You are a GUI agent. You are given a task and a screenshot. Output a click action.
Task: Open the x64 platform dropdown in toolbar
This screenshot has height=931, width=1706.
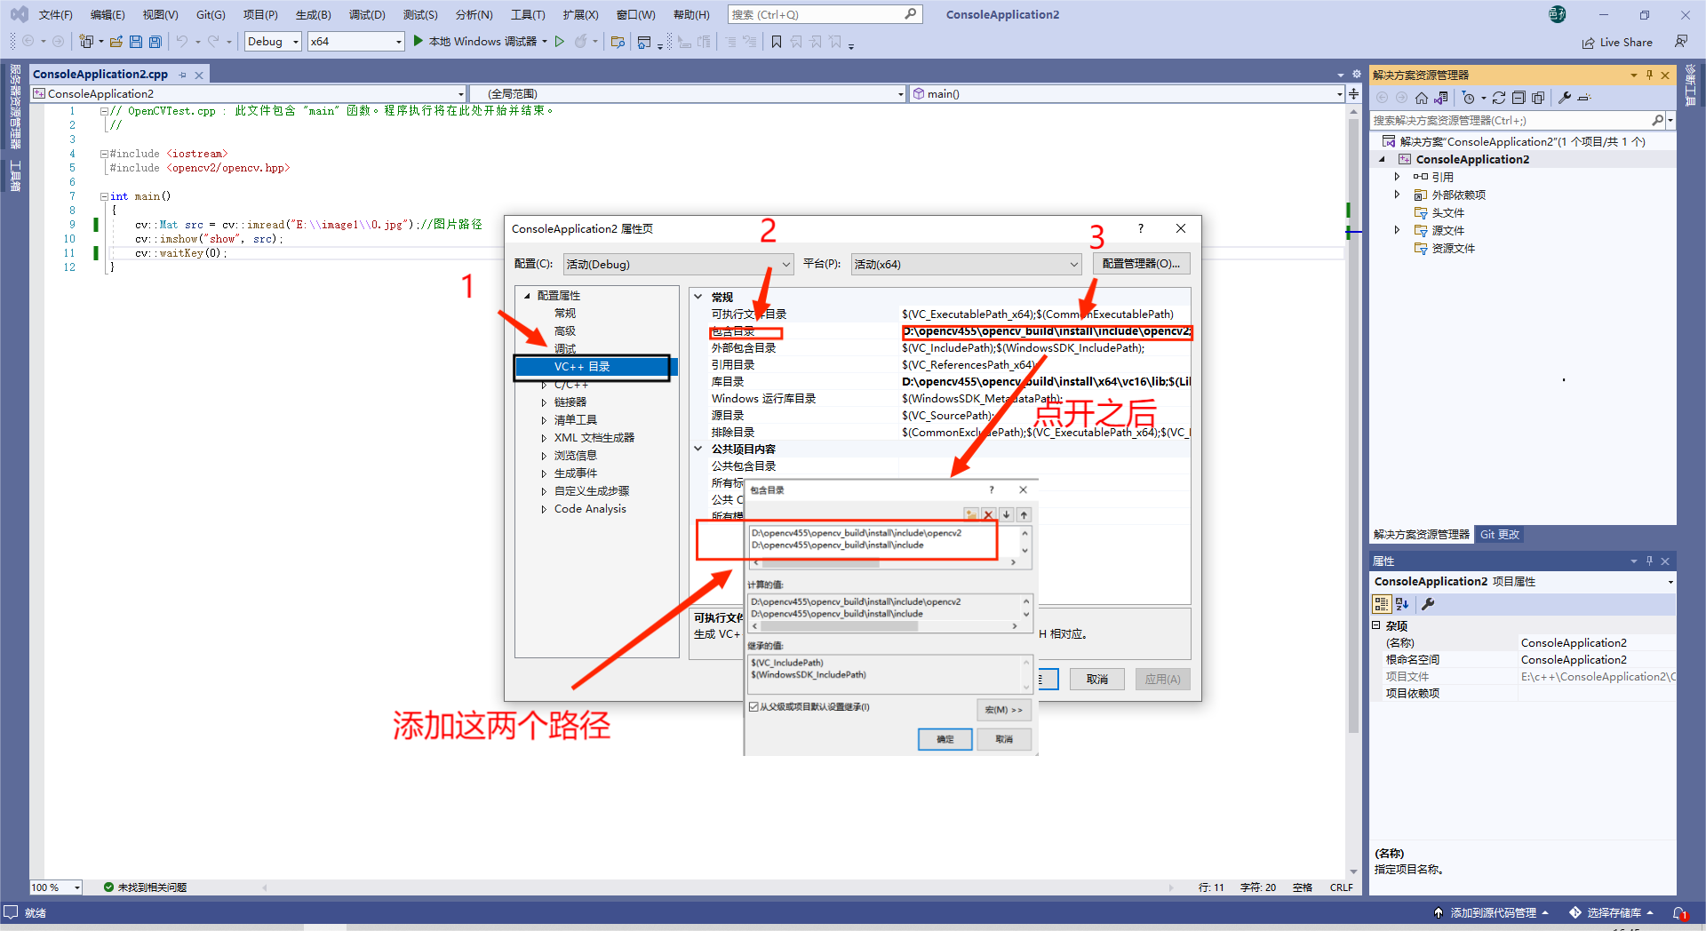coord(356,42)
